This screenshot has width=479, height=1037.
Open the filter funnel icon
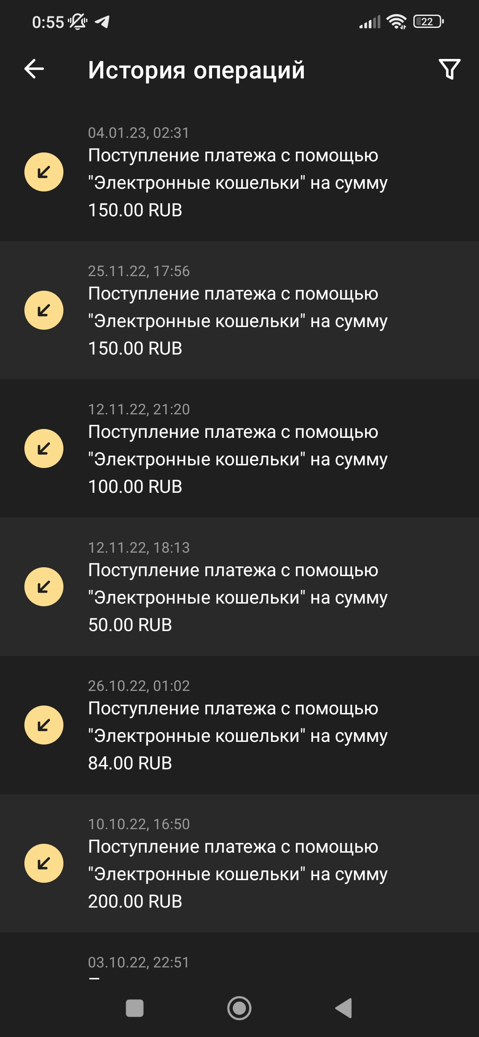tap(449, 69)
